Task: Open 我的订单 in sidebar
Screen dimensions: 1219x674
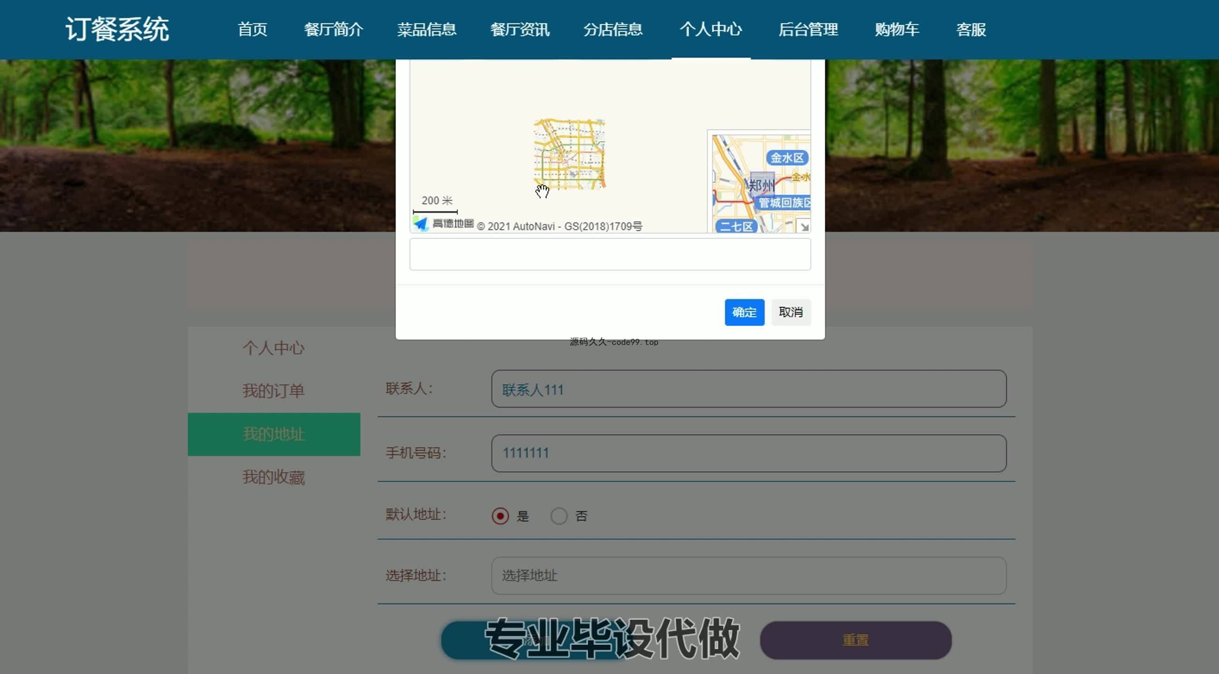Action: coord(273,391)
